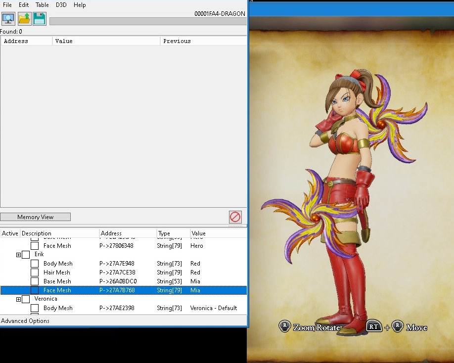Click the scan progress bar in toolbar
This screenshot has width=454, height=363.
click(147, 21)
